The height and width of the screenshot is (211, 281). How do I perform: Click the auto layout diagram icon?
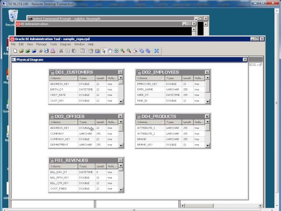156,51
